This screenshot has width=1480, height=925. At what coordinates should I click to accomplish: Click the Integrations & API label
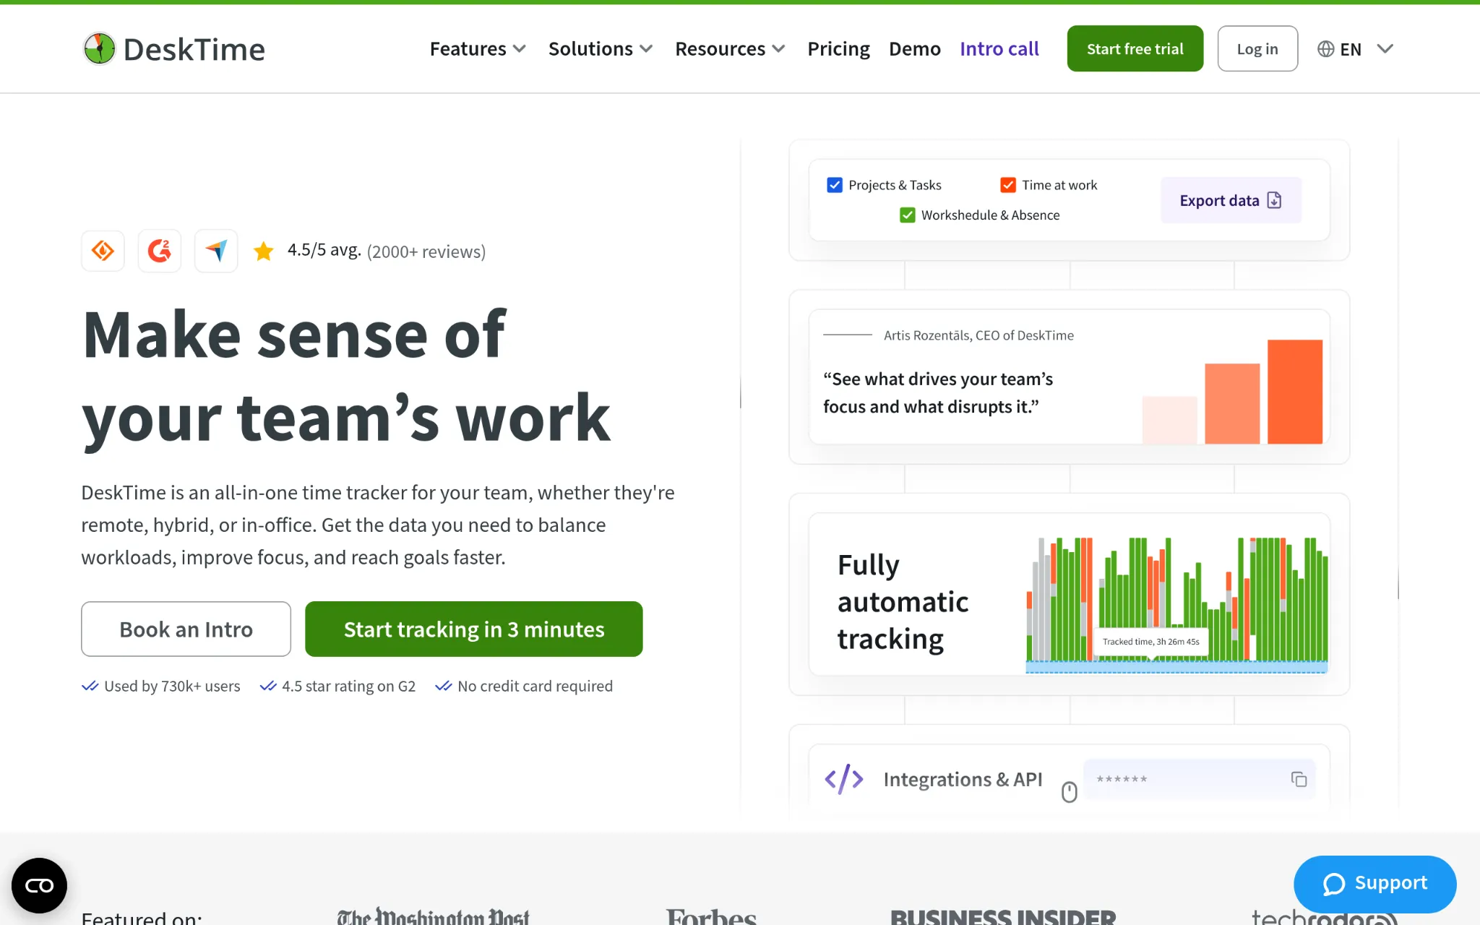tap(963, 779)
